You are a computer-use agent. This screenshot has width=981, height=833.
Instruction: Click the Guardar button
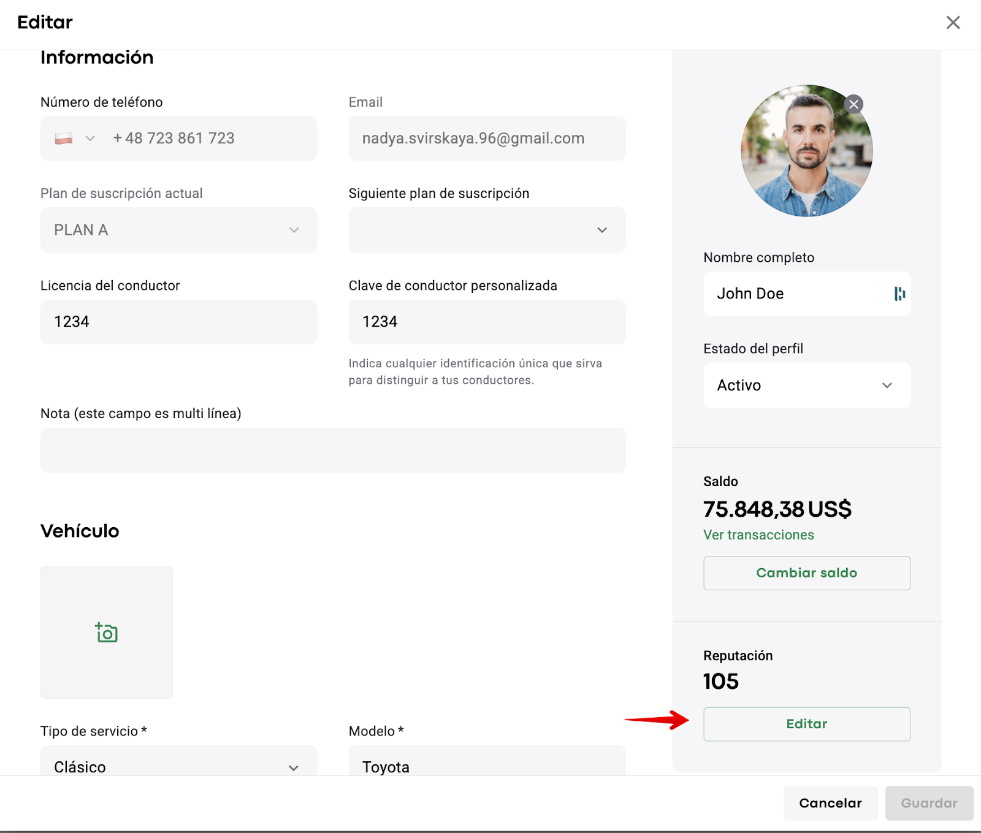click(x=928, y=803)
